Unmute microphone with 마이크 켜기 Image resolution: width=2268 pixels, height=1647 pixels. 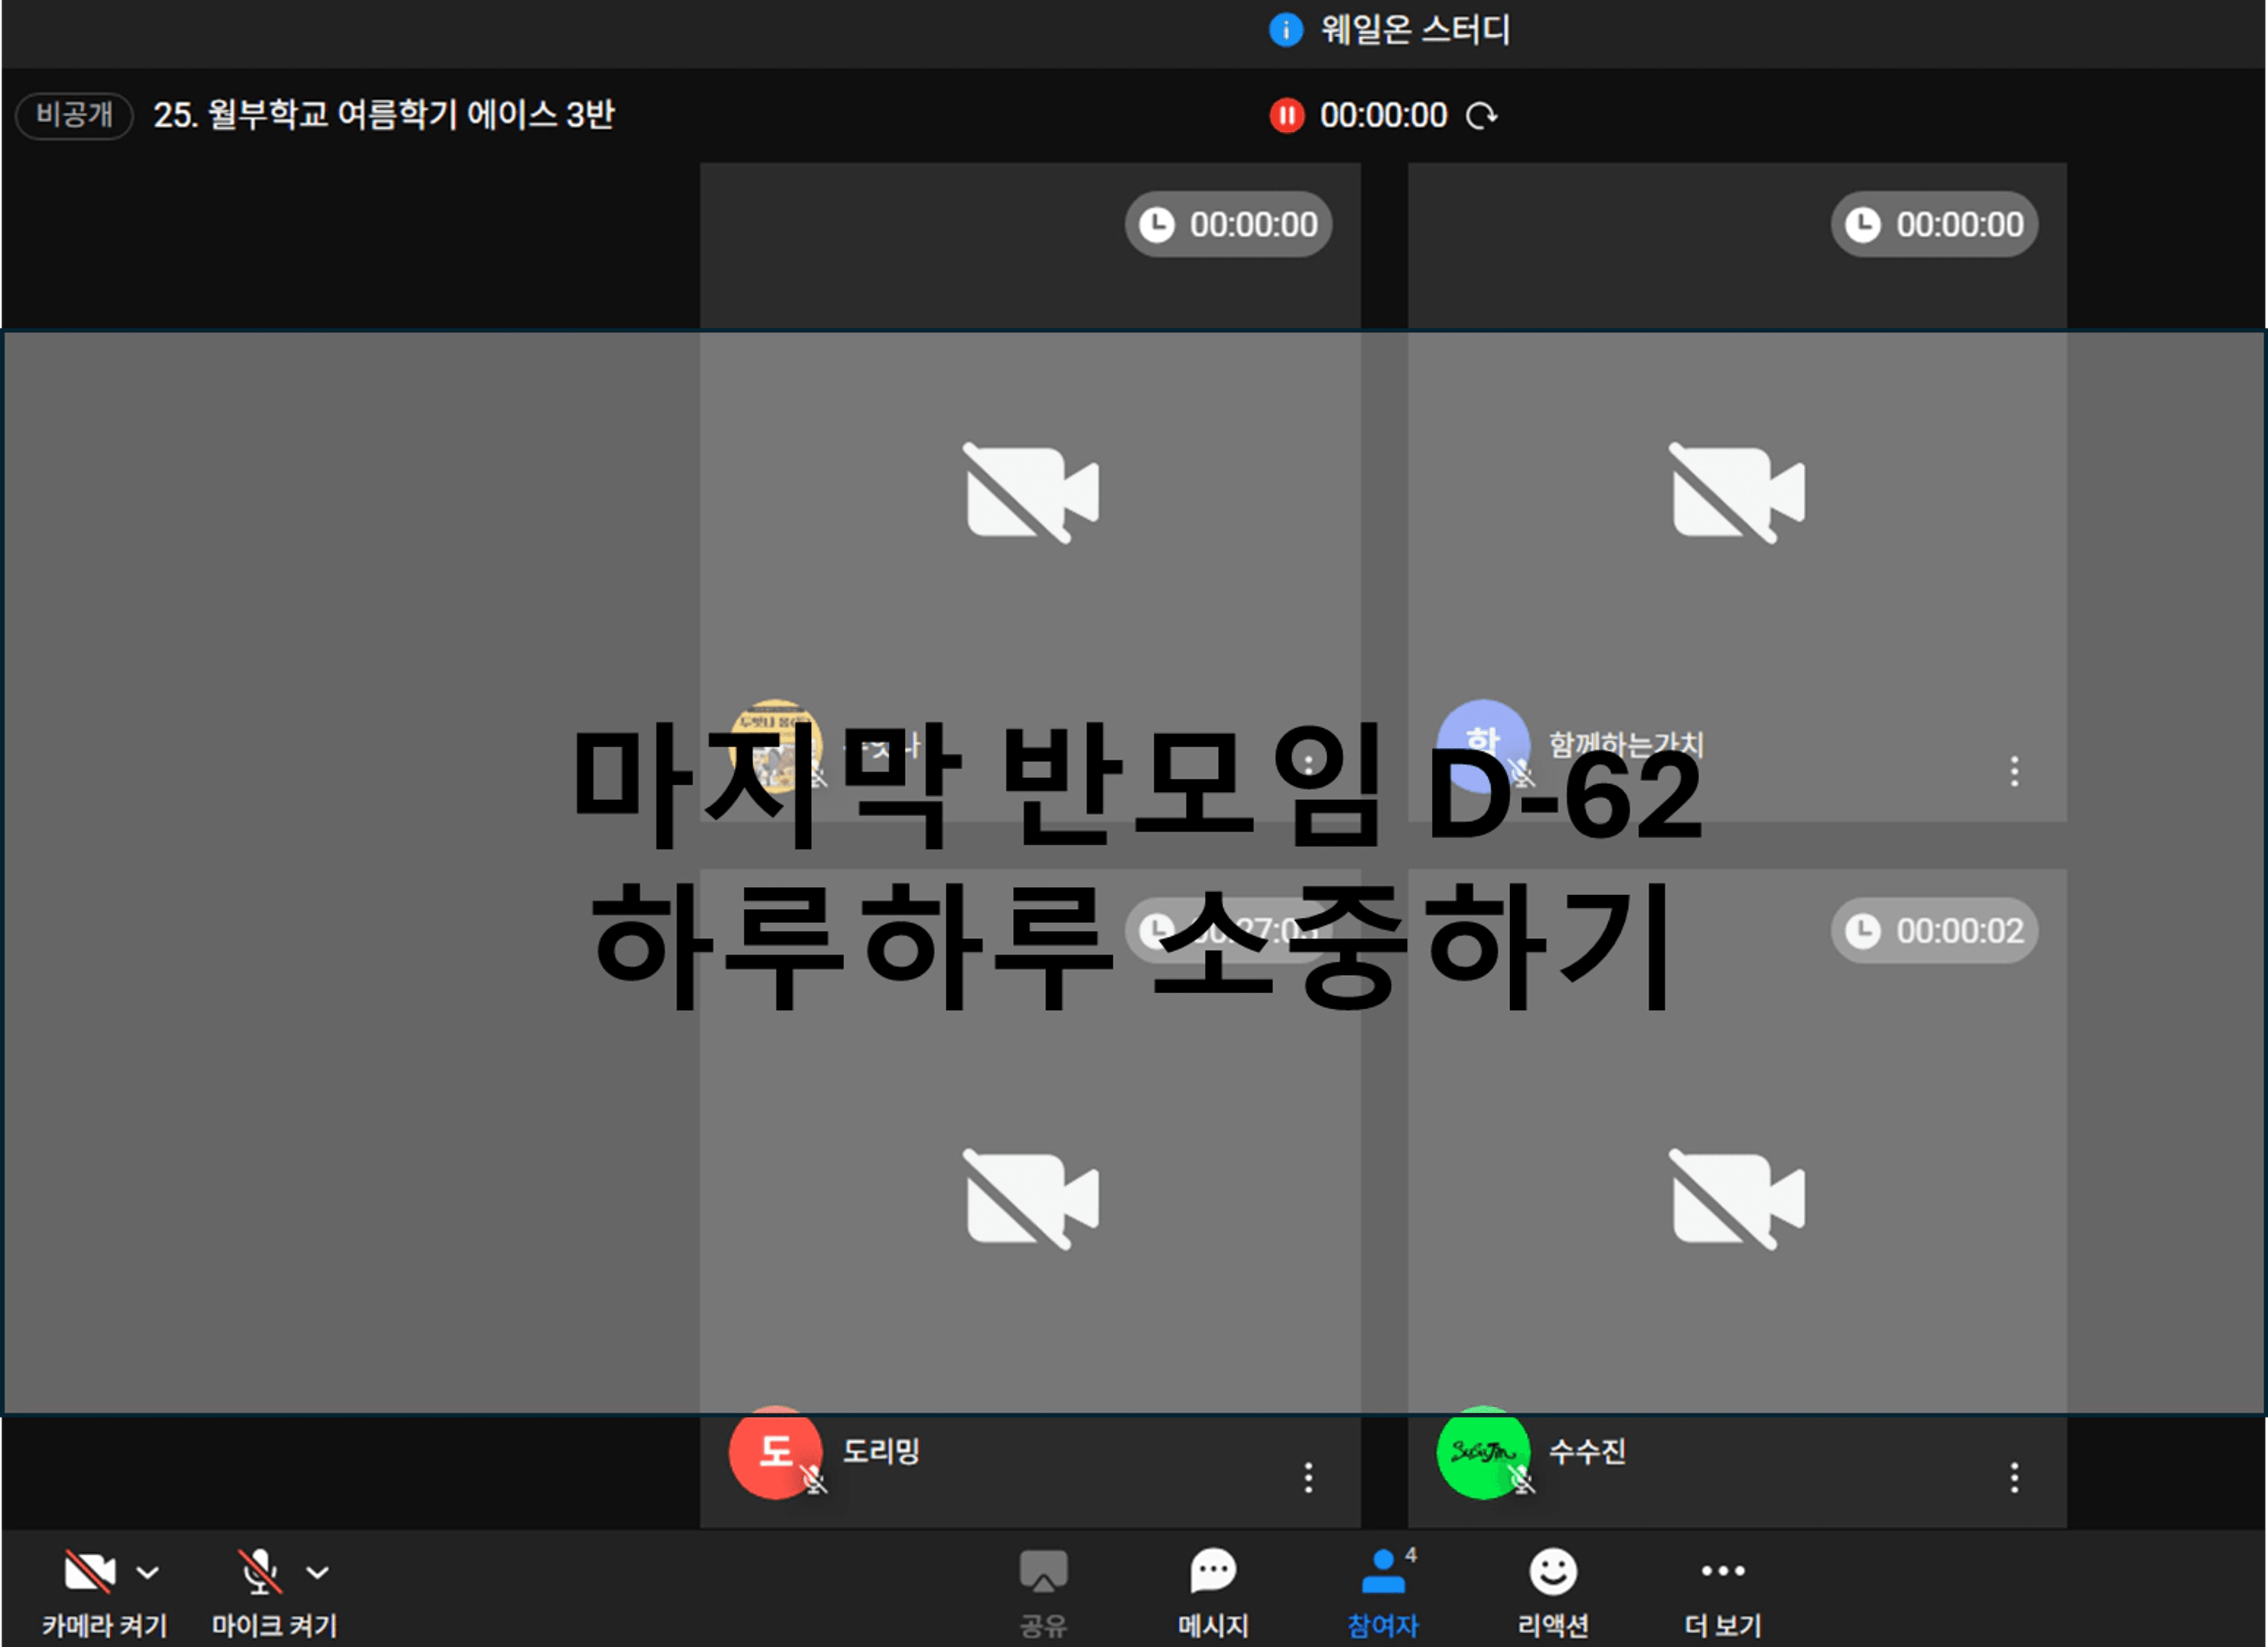[273, 1593]
